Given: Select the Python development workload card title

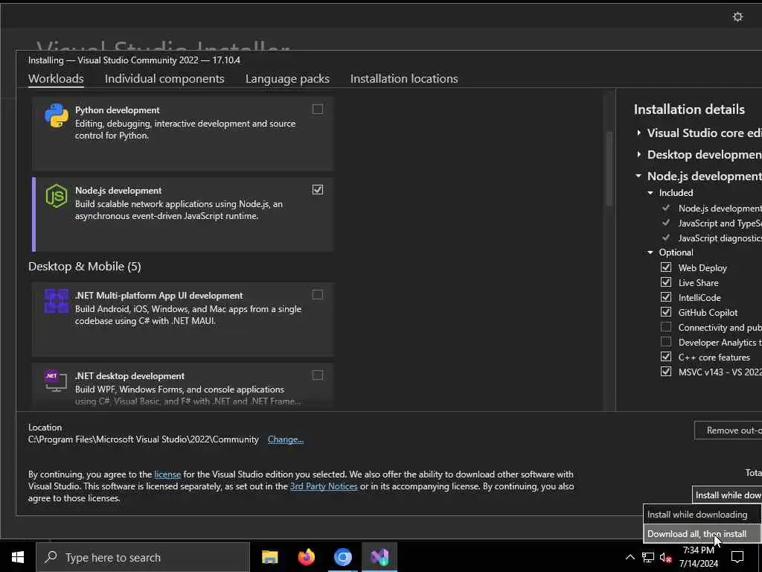Looking at the screenshot, I should tap(117, 110).
